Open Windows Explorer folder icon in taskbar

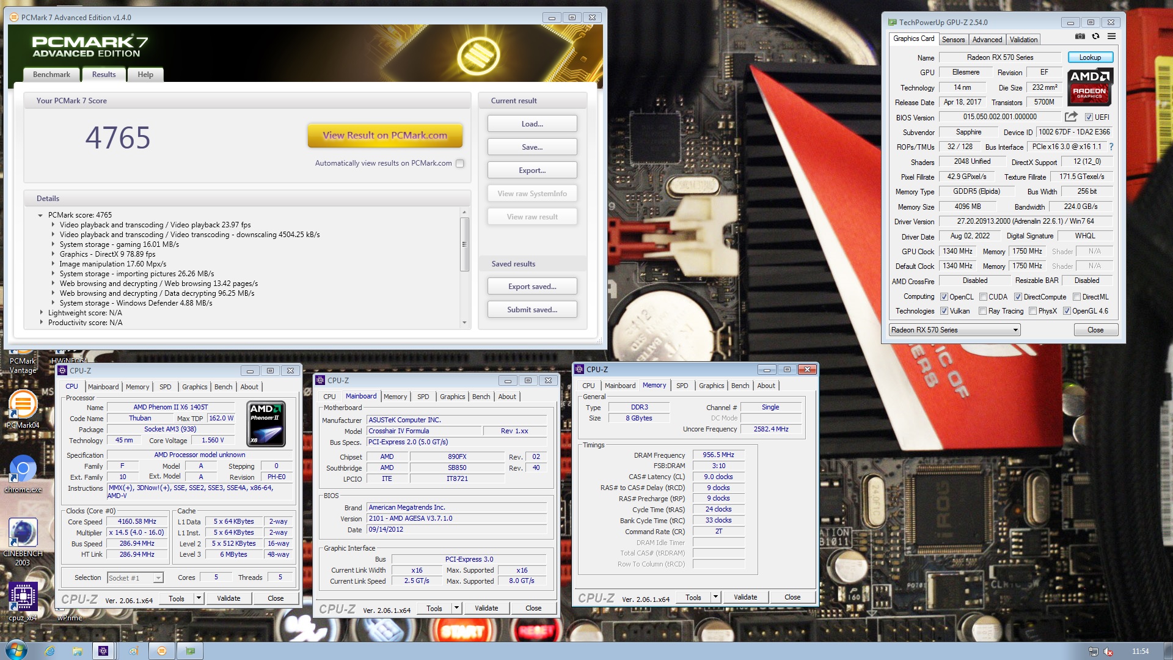click(78, 651)
